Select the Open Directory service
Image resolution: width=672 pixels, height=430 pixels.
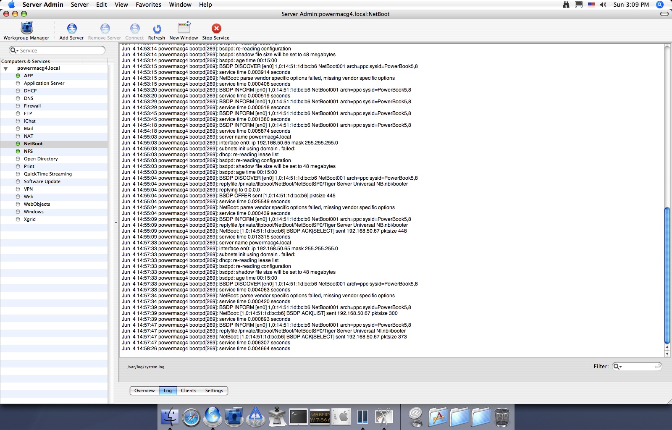54,159
